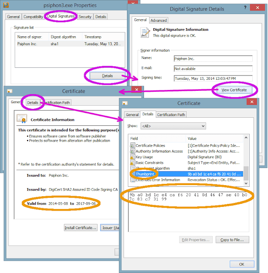This screenshot has height=273, width=268.
Task: Click the Name of signer column header
Action: pyautogui.click(x=32, y=37)
